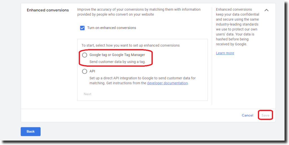Open the developer documentation link
289x145 pixels.
click(167, 83)
